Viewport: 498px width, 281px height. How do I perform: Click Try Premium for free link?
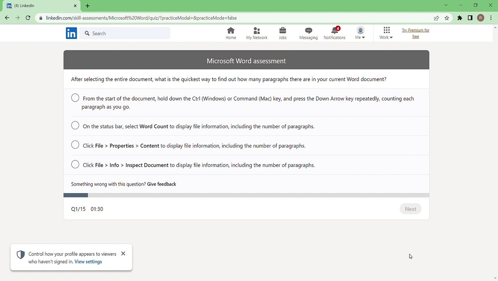(x=415, y=33)
